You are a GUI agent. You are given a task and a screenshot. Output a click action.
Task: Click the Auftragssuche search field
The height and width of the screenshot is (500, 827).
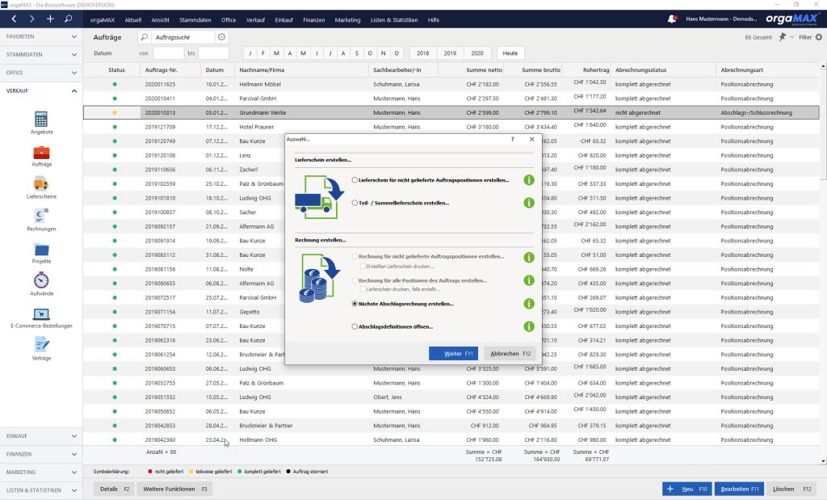[x=183, y=37]
